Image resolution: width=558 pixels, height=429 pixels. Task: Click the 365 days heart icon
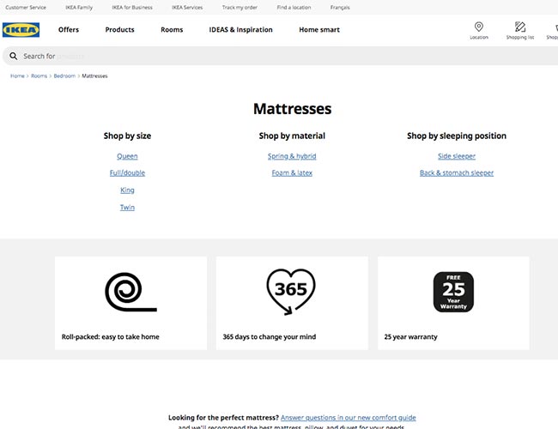pos(291,291)
